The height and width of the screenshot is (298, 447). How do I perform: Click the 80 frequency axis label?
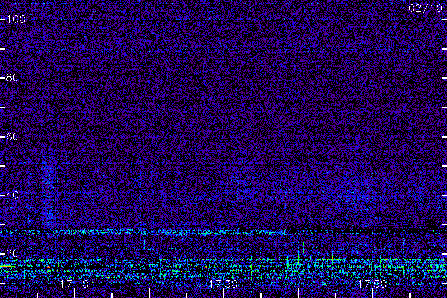pyautogui.click(x=12, y=78)
